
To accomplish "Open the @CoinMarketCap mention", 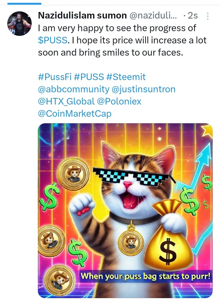I will pos(75,114).
